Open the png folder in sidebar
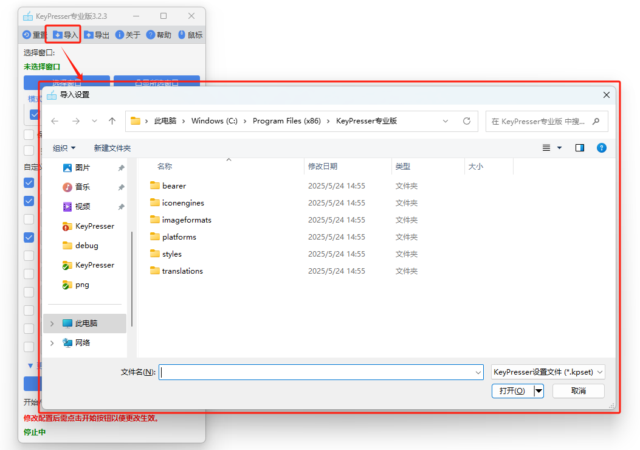Viewport: 640px width, 450px height. [x=75, y=285]
